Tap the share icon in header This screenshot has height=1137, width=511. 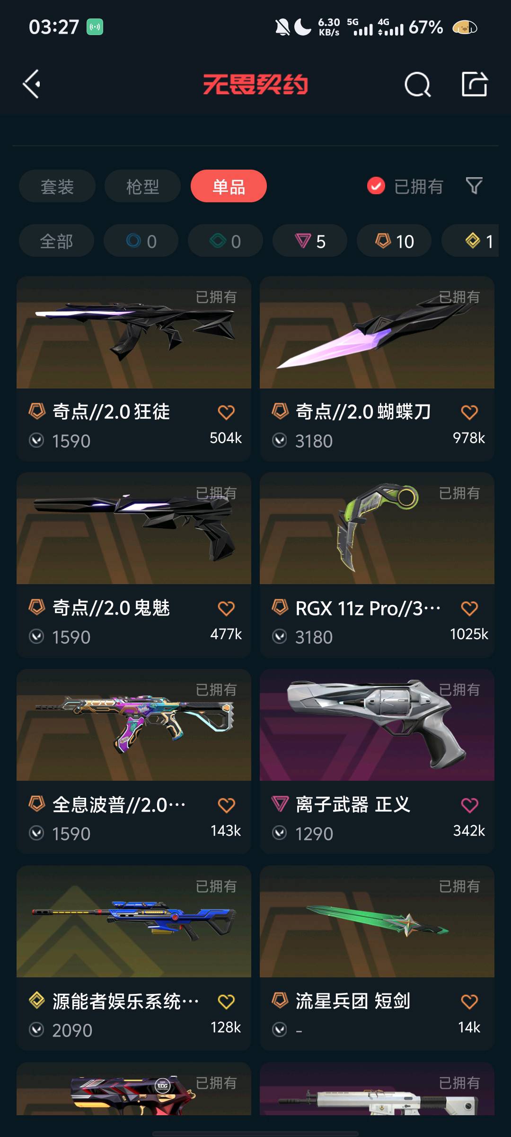coord(474,84)
